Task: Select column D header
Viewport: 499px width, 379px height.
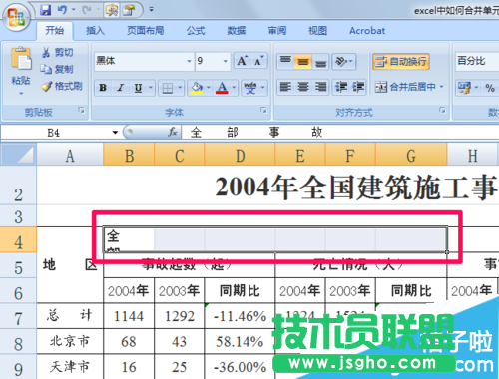Action: [240, 155]
